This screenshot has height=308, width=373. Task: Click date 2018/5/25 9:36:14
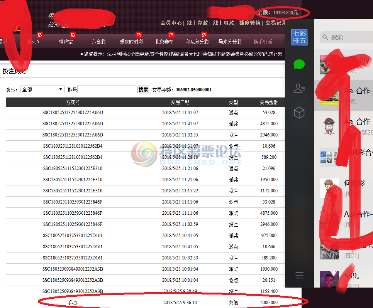[180, 302]
